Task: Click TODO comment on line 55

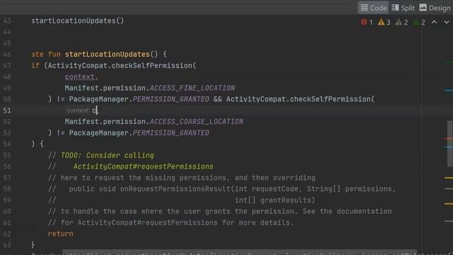Action: [x=107, y=155]
